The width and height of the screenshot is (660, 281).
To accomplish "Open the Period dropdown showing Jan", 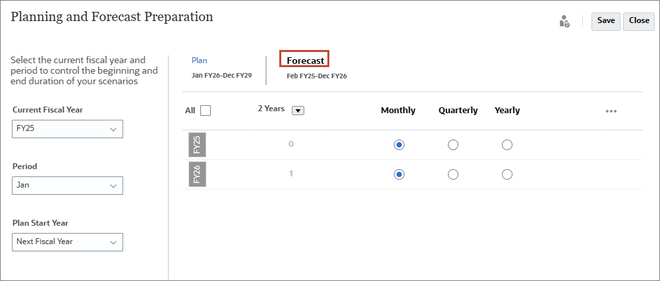I will [x=67, y=186].
